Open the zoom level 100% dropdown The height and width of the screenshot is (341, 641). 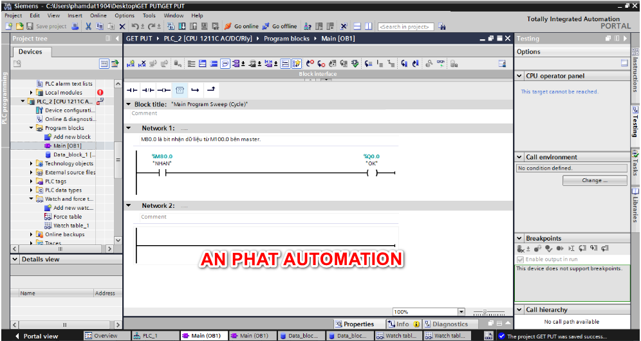pyautogui.click(x=461, y=312)
